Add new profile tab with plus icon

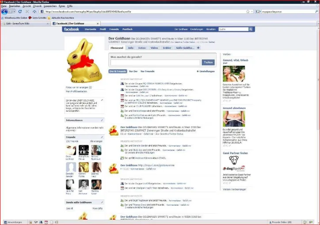click(x=198, y=48)
